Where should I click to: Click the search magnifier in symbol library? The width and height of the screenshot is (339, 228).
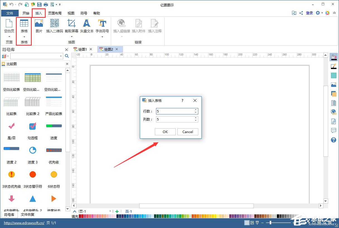67,56
